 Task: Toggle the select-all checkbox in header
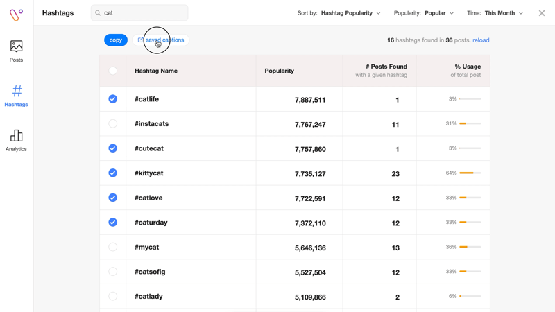113,71
